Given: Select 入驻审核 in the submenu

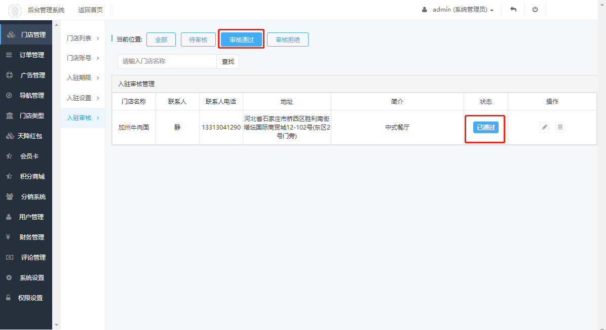Looking at the screenshot, I should coord(79,118).
